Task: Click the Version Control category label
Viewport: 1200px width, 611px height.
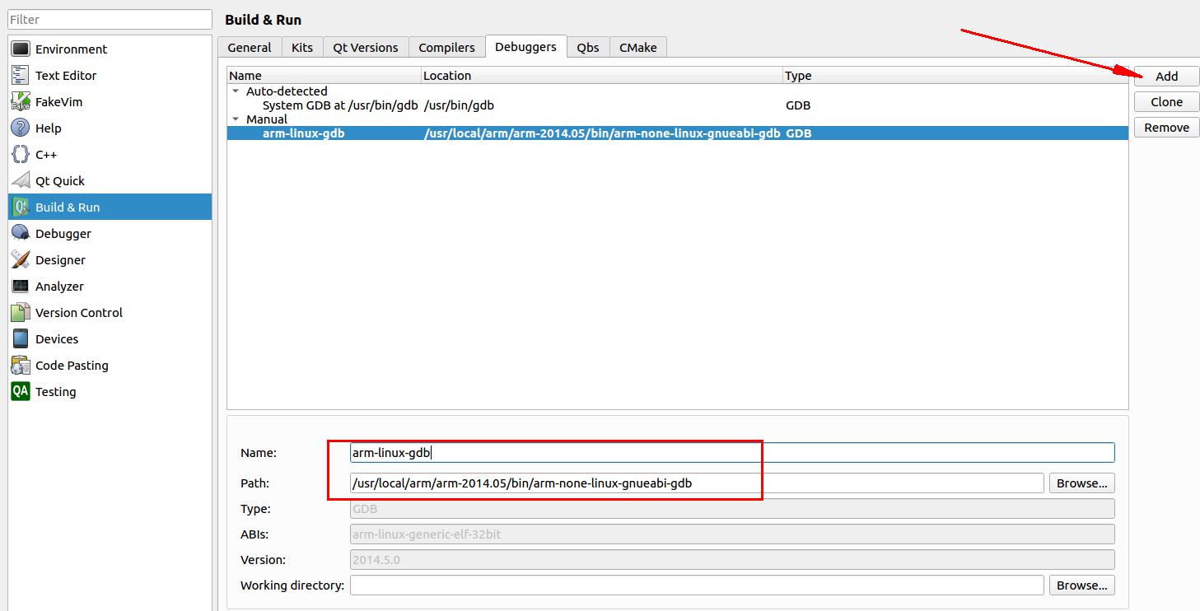Action: [x=79, y=313]
